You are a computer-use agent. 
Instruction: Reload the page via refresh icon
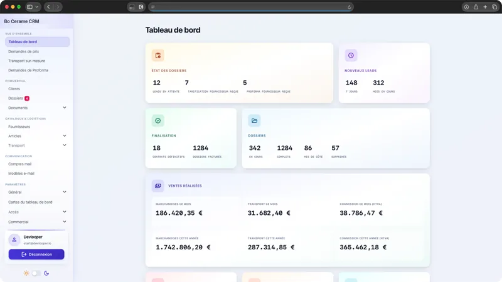[350, 7]
